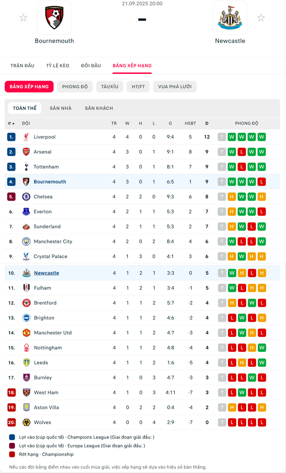Click the Newcastle club crest at top
286x473 pixels.
pos(231,17)
